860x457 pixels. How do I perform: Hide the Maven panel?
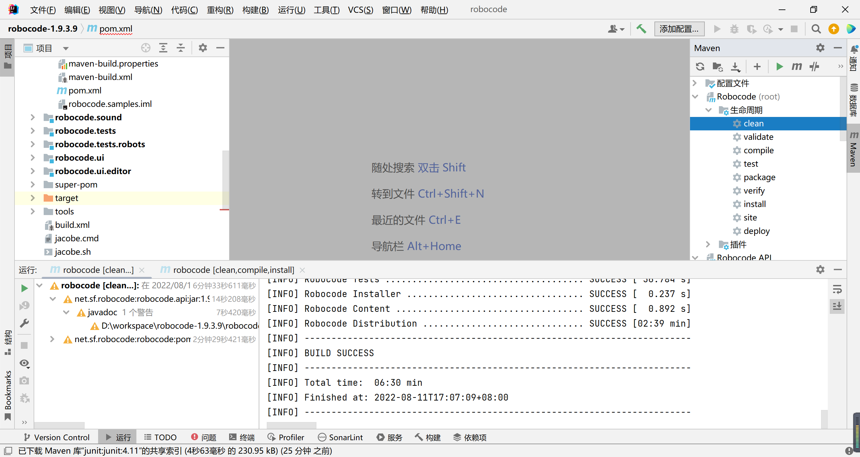(x=838, y=48)
